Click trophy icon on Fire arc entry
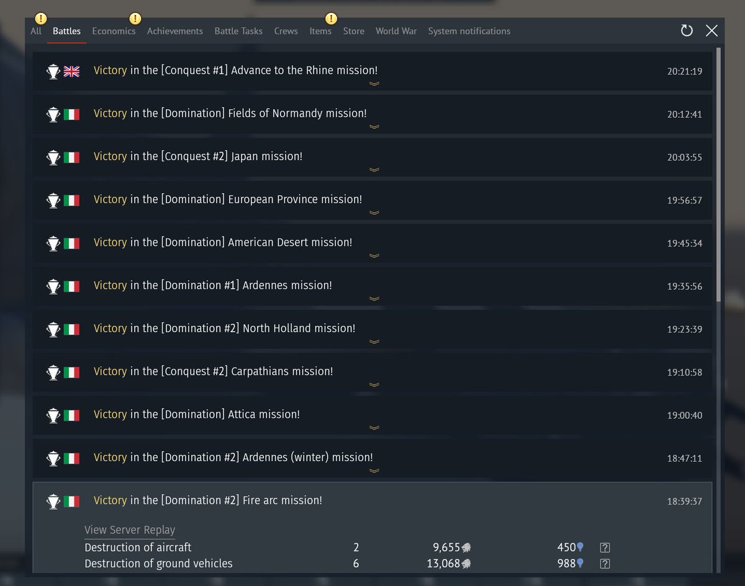Viewport: 745px width, 586px height. [x=53, y=501]
